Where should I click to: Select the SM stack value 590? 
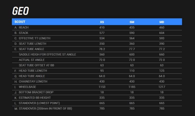[132, 33]
